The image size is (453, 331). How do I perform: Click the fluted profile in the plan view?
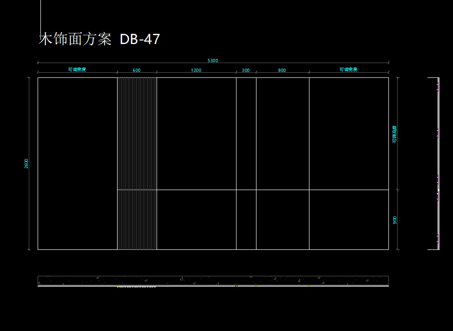pos(136,286)
